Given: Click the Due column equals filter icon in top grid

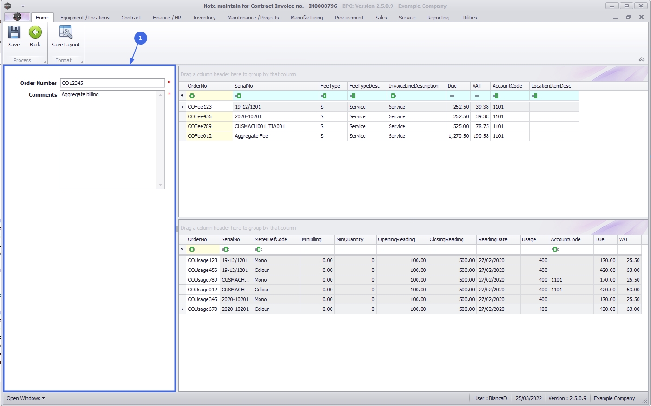Looking at the screenshot, I should 452,96.
